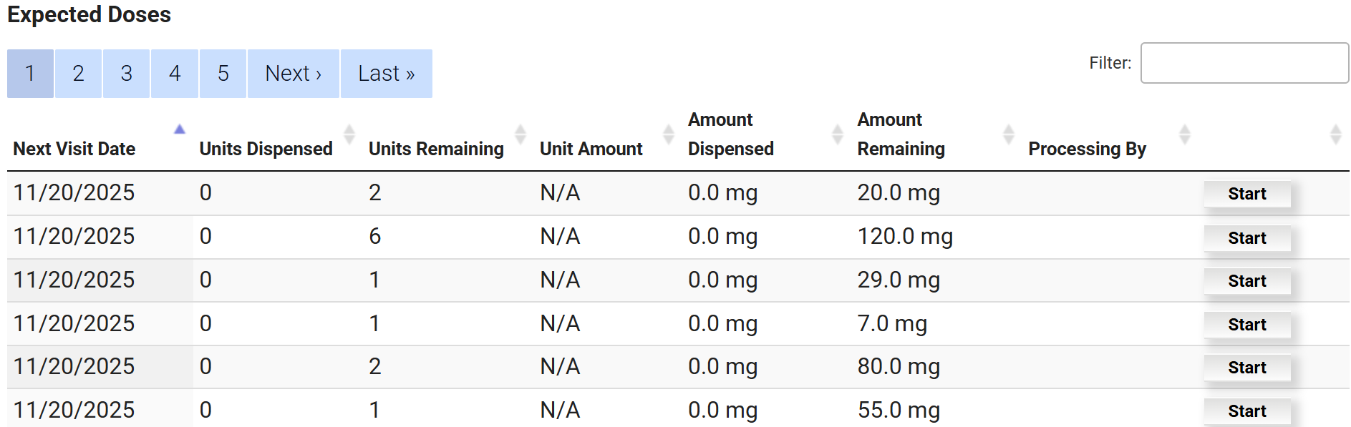The image size is (1351, 427).
Task: Select page 5 in pagination
Action: (223, 74)
